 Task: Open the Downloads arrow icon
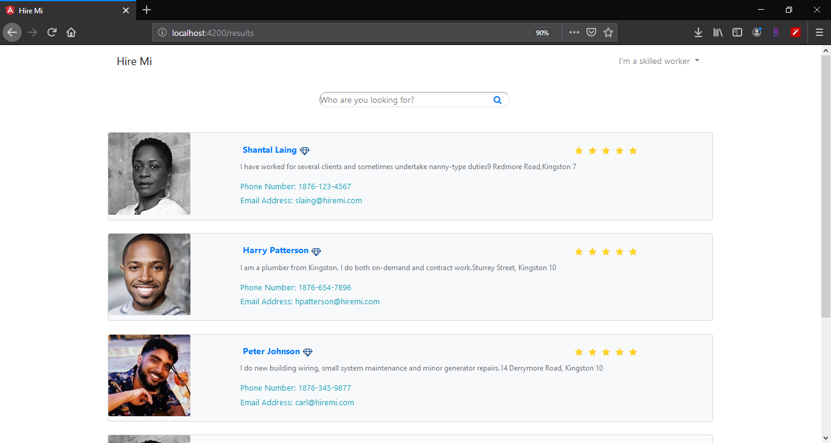click(x=698, y=32)
